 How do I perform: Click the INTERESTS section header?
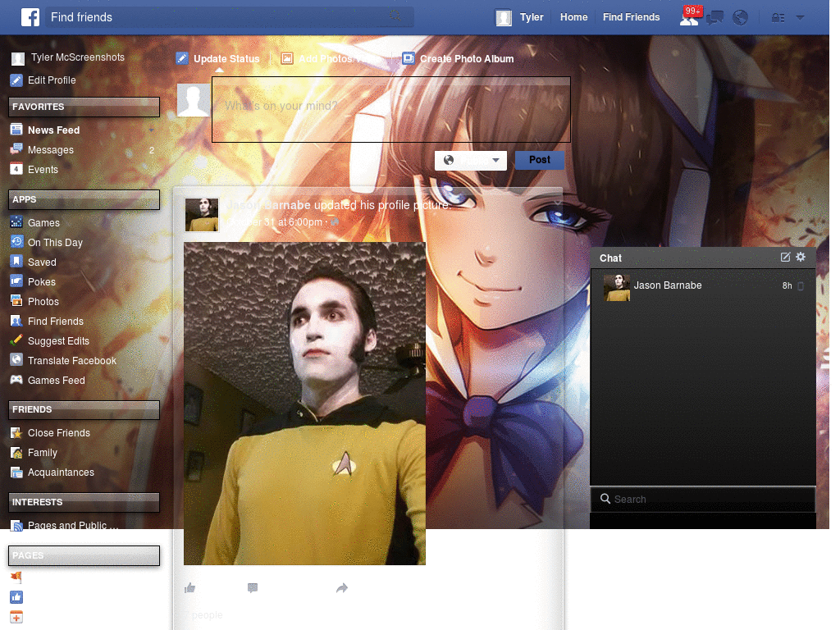(x=84, y=502)
